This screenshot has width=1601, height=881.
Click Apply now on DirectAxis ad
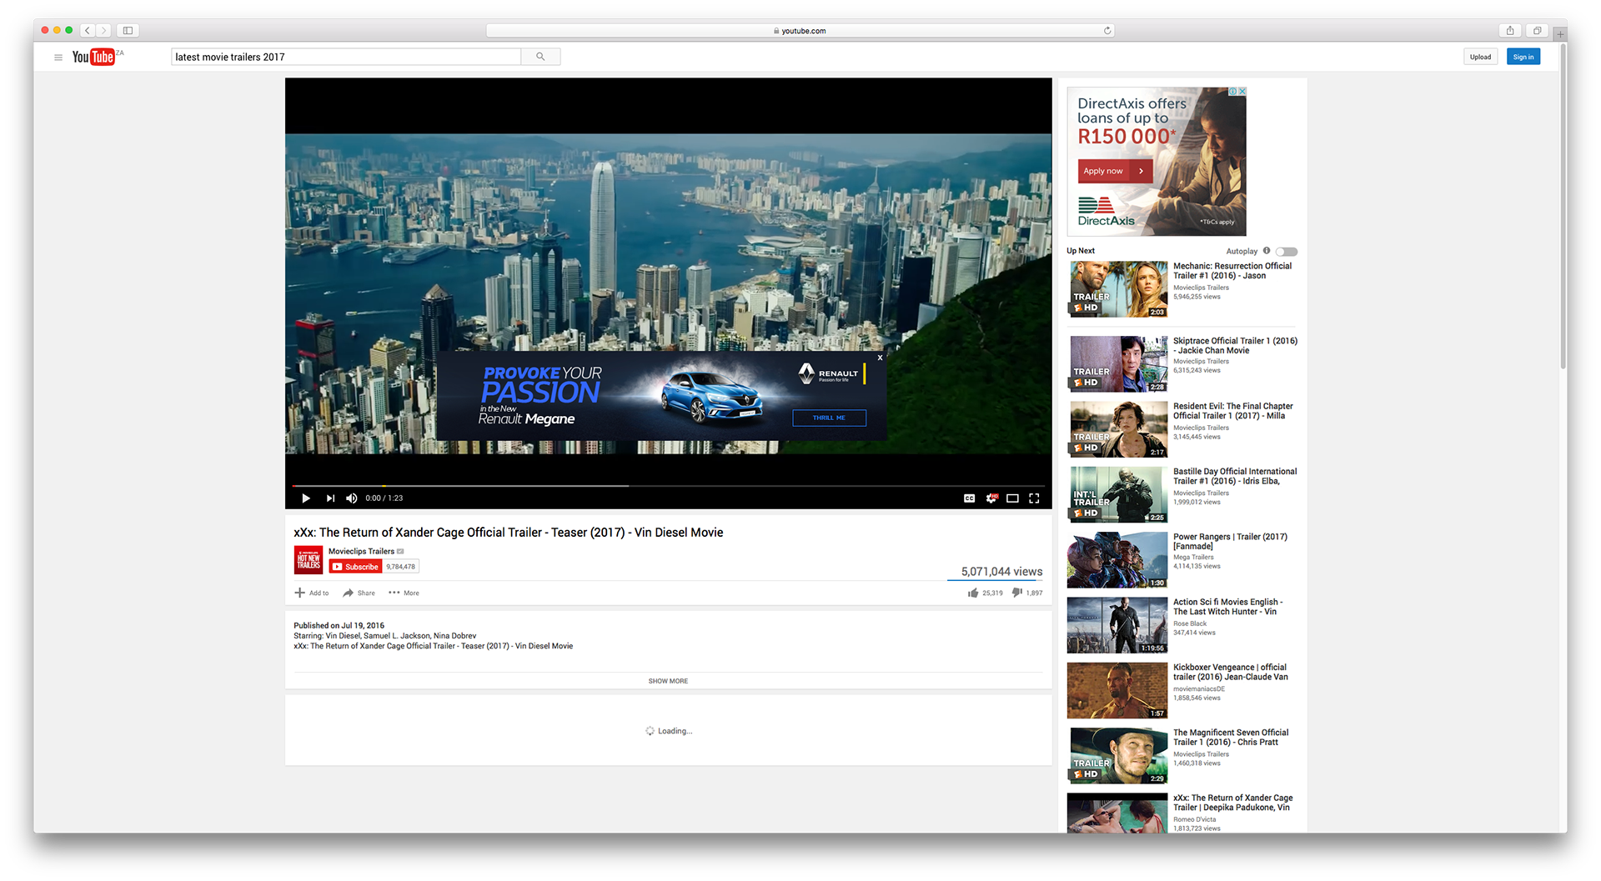coord(1115,171)
